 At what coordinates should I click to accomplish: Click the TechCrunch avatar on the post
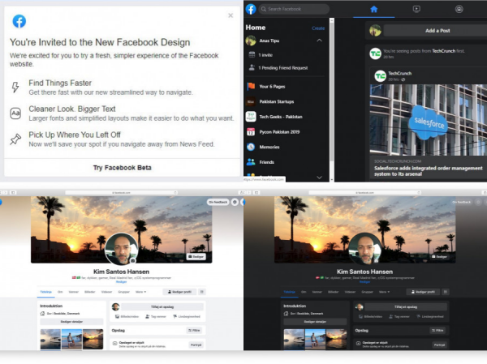pyautogui.click(x=380, y=76)
